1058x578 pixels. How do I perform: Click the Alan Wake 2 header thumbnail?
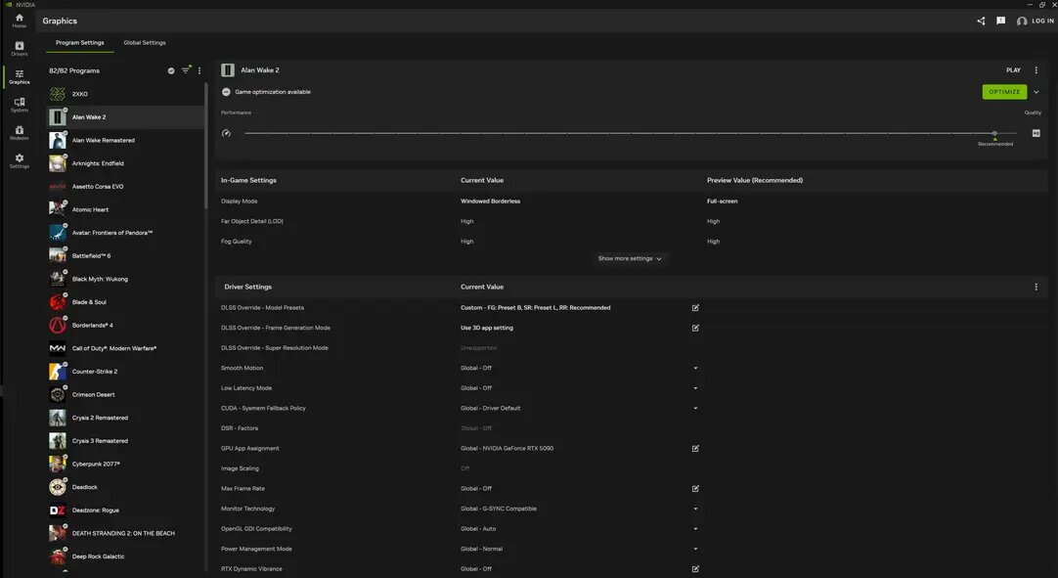point(228,70)
